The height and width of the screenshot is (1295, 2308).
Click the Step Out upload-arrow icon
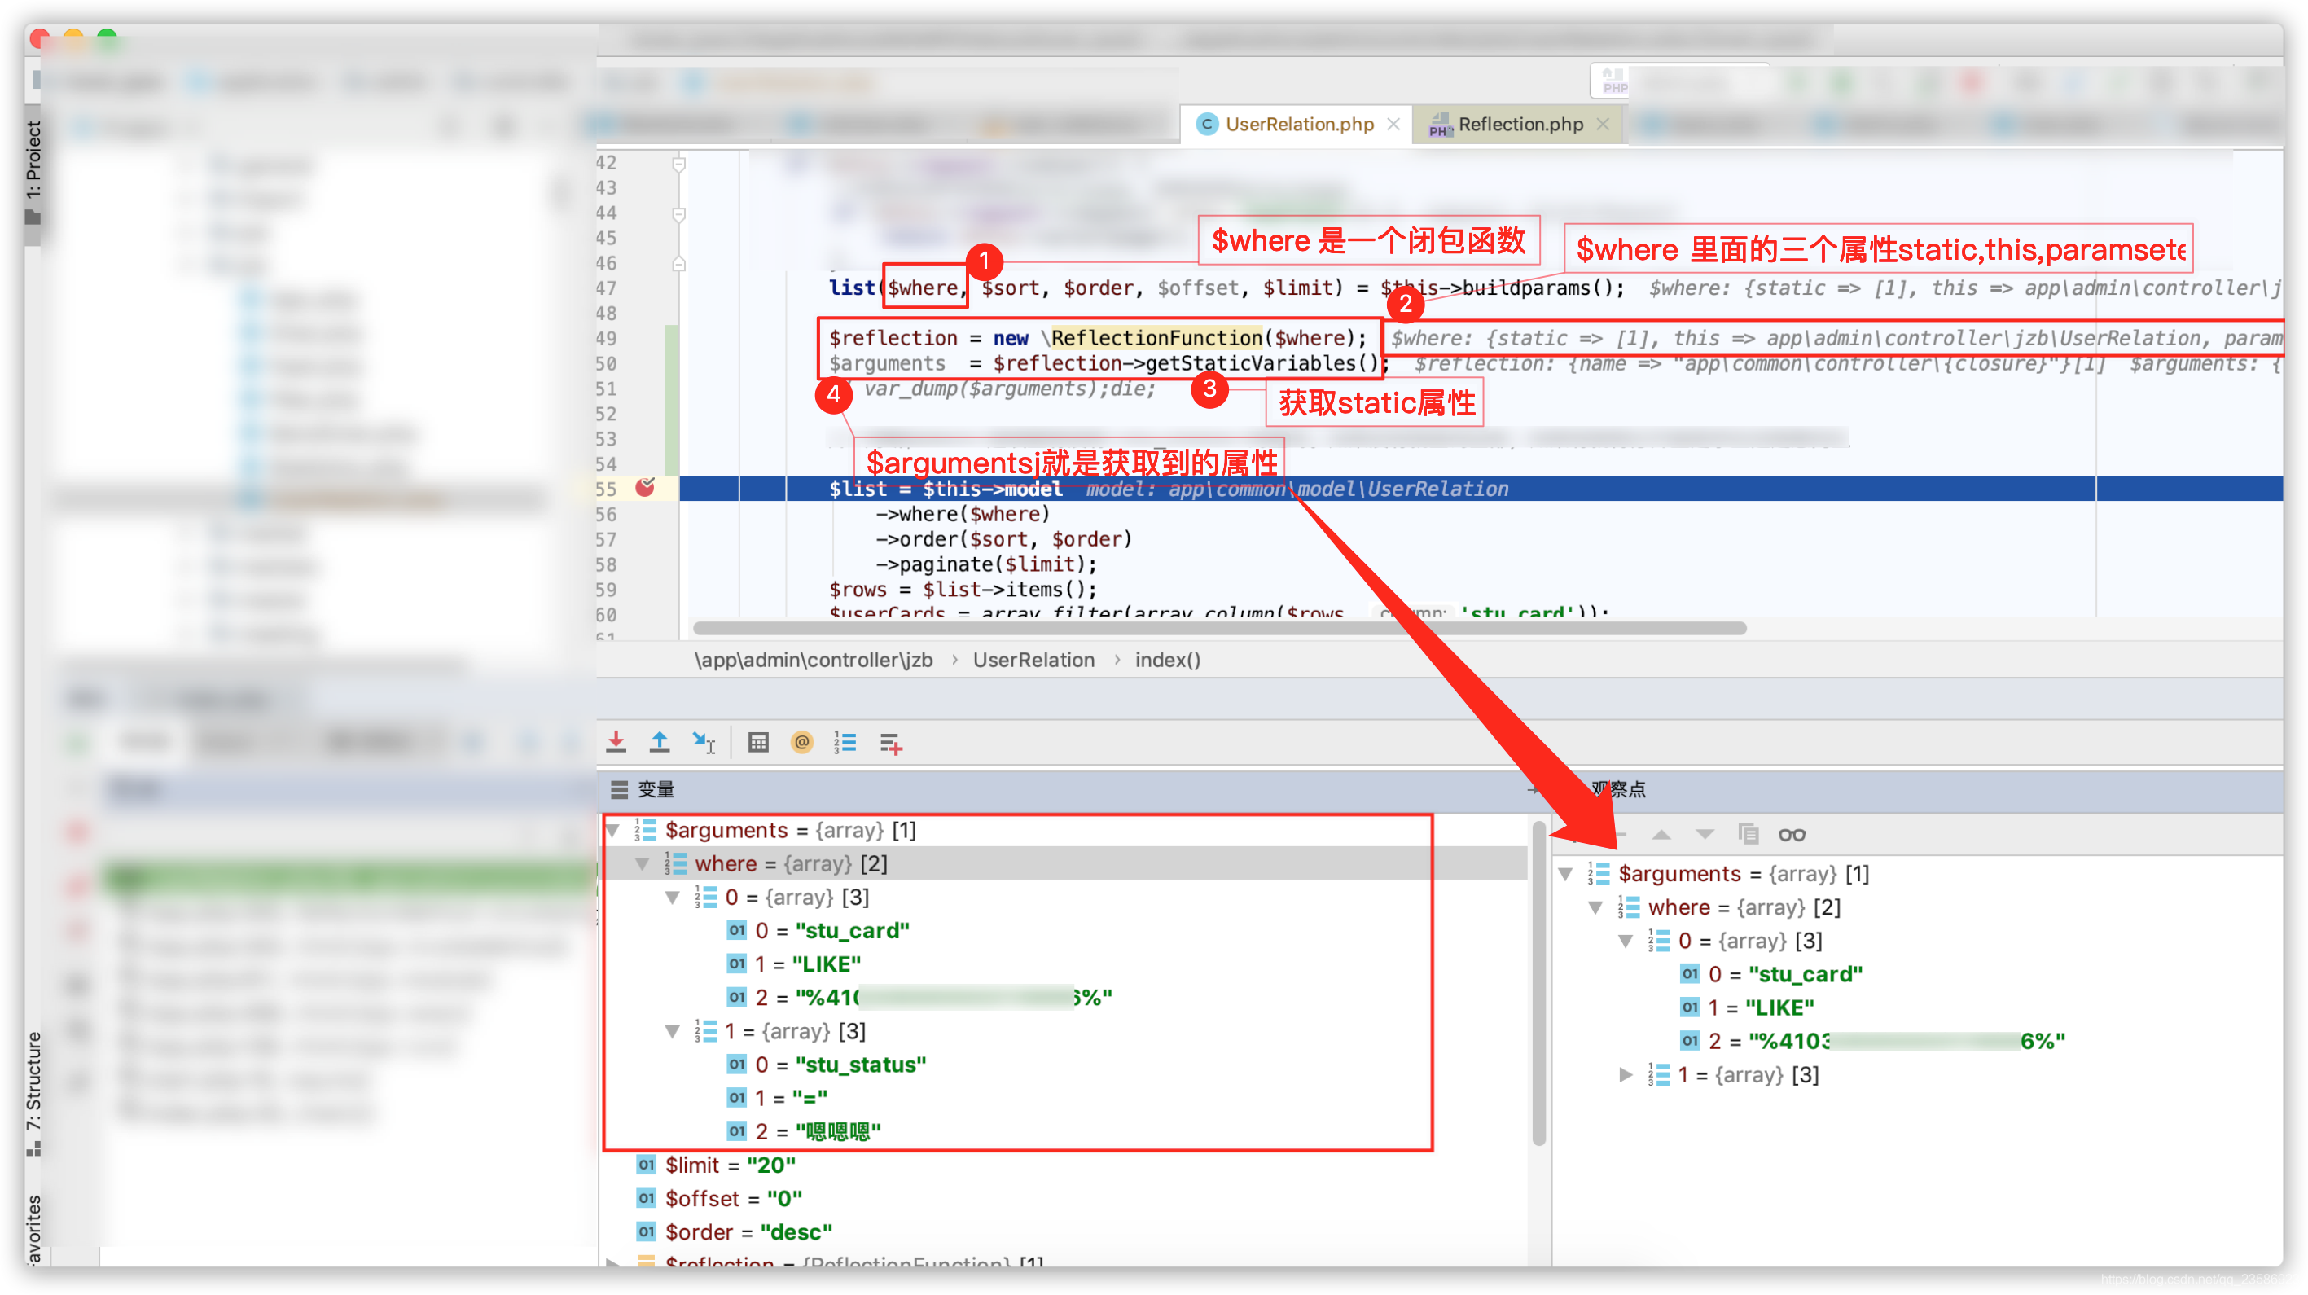tap(660, 742)
